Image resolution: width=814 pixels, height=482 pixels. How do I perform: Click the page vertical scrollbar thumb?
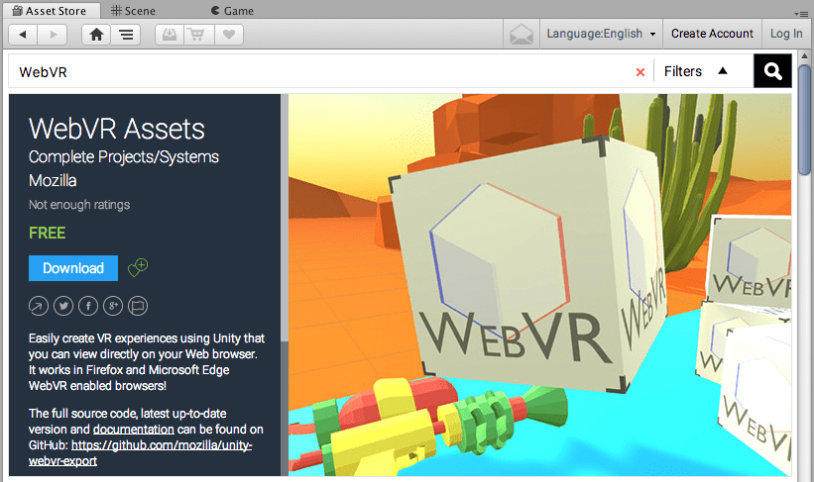pos(804,119)
